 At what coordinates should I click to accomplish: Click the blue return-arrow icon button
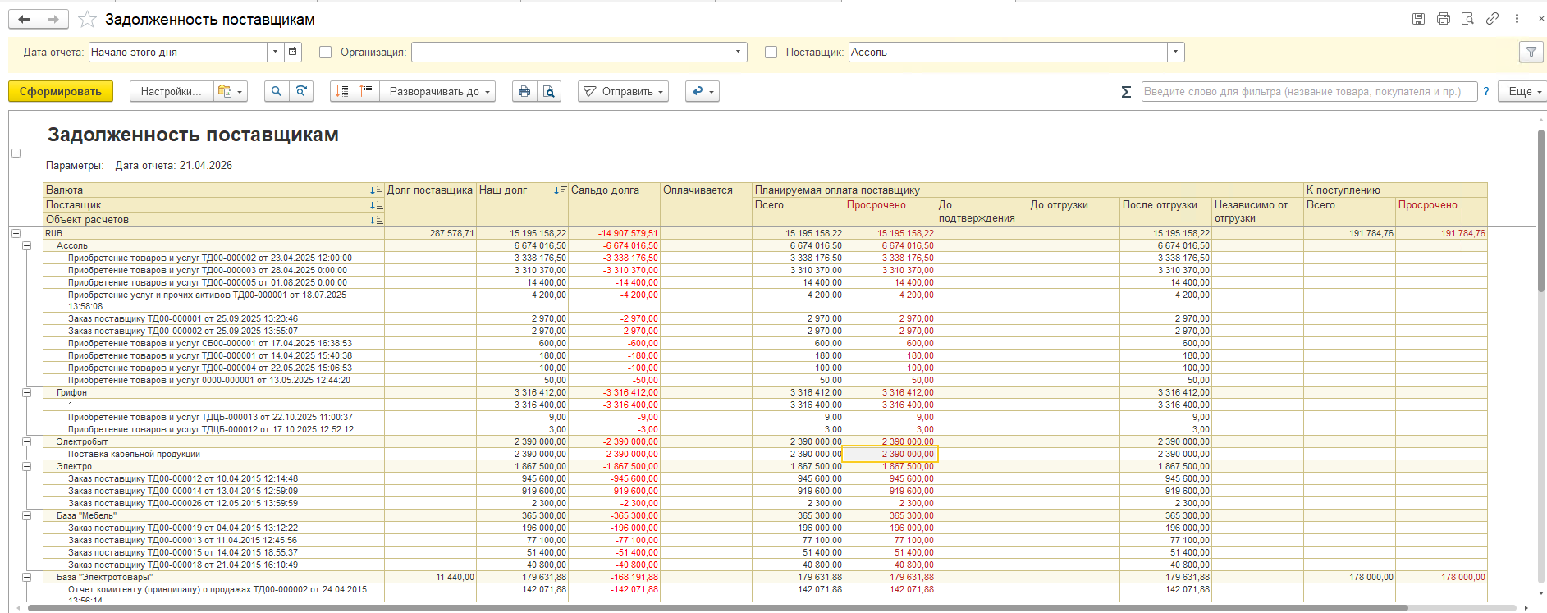click(703, 91)
